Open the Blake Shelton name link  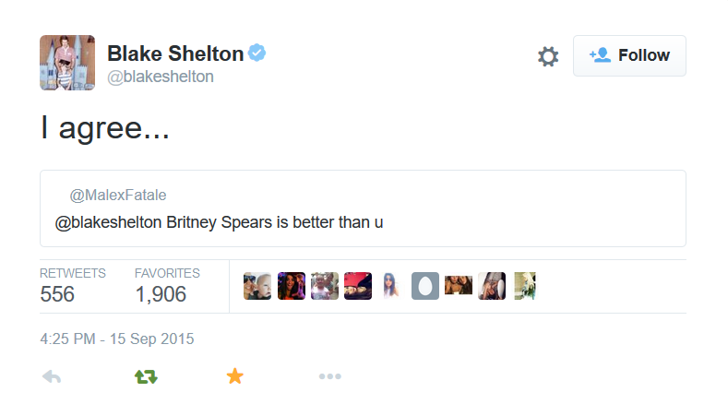[x=175, y=53]
